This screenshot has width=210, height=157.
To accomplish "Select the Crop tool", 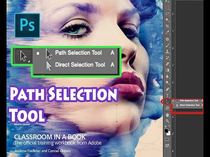I will [x=168, y=26].
